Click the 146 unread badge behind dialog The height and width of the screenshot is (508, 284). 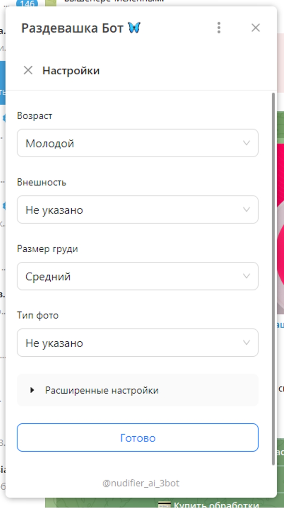[27, 3]
